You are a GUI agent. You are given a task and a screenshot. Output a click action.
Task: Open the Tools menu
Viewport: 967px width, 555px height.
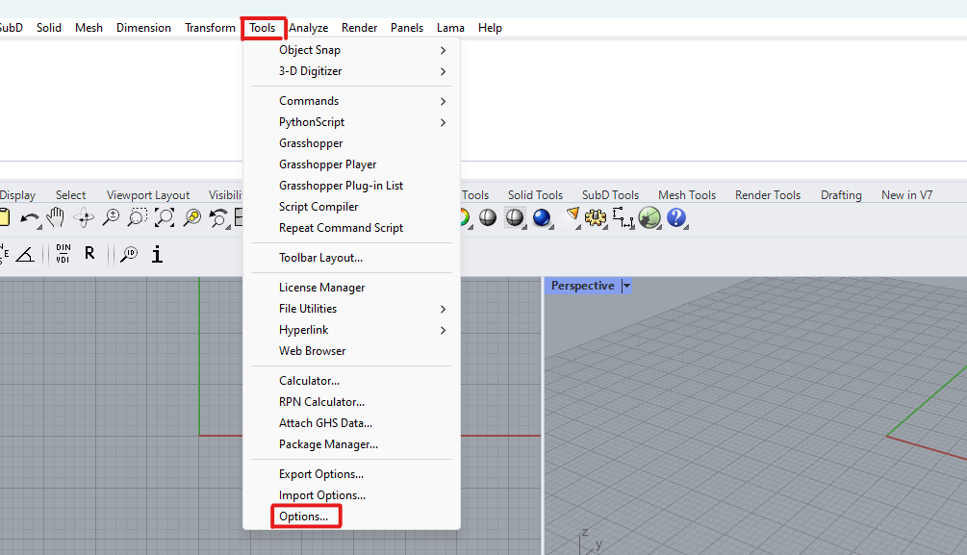(262, 28)
